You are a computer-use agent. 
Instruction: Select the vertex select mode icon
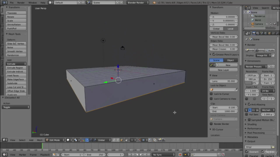click(x=114, y=140)
